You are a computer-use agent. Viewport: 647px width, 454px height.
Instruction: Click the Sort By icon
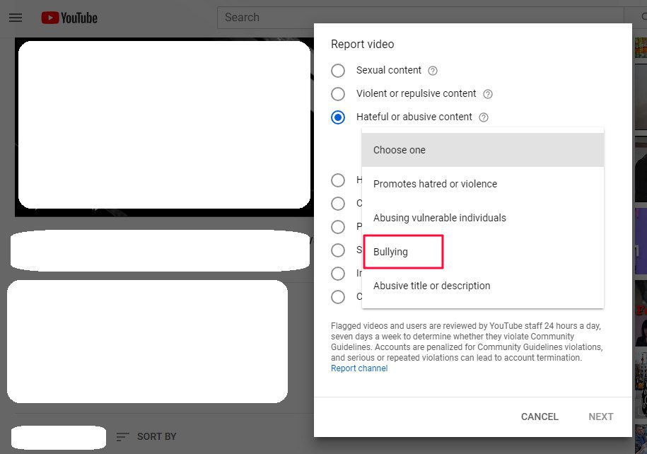(123, 436)
